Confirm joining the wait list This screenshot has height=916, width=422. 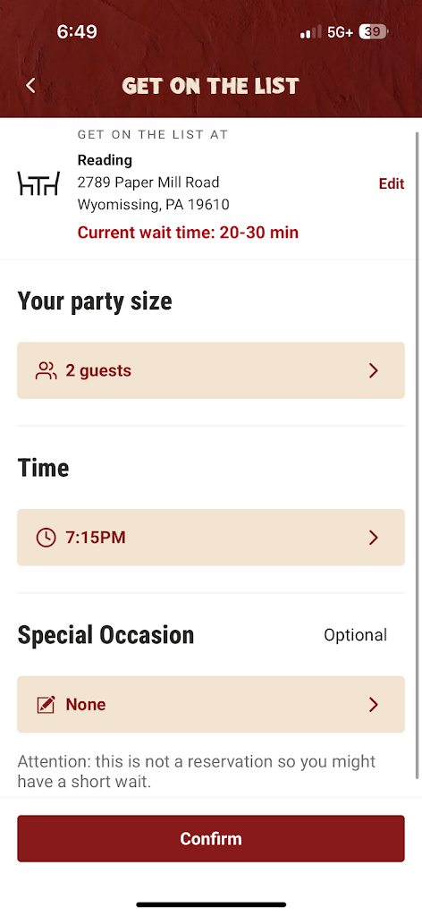coord(211,838)
